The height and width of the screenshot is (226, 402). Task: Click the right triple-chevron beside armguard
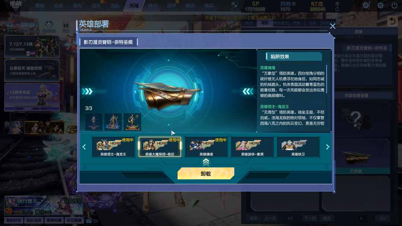pyautogui.click(x=248, y=91)
